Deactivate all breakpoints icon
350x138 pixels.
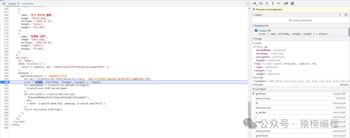pyautogui.click(x=286, y=3)
